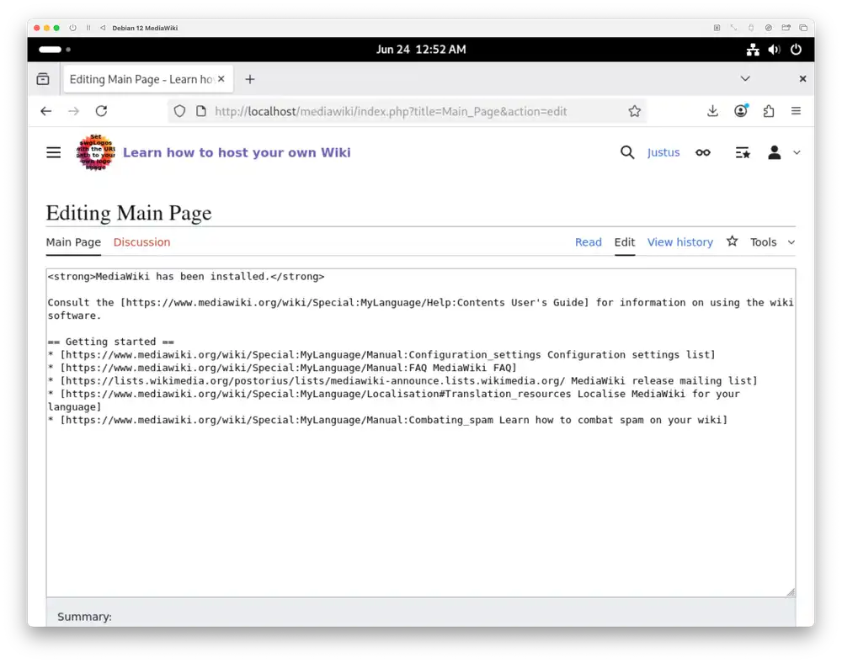This screenshot has height=663, width=842.
Task: Click inside the wikitext editing area
Action: [x=420, y=432]
